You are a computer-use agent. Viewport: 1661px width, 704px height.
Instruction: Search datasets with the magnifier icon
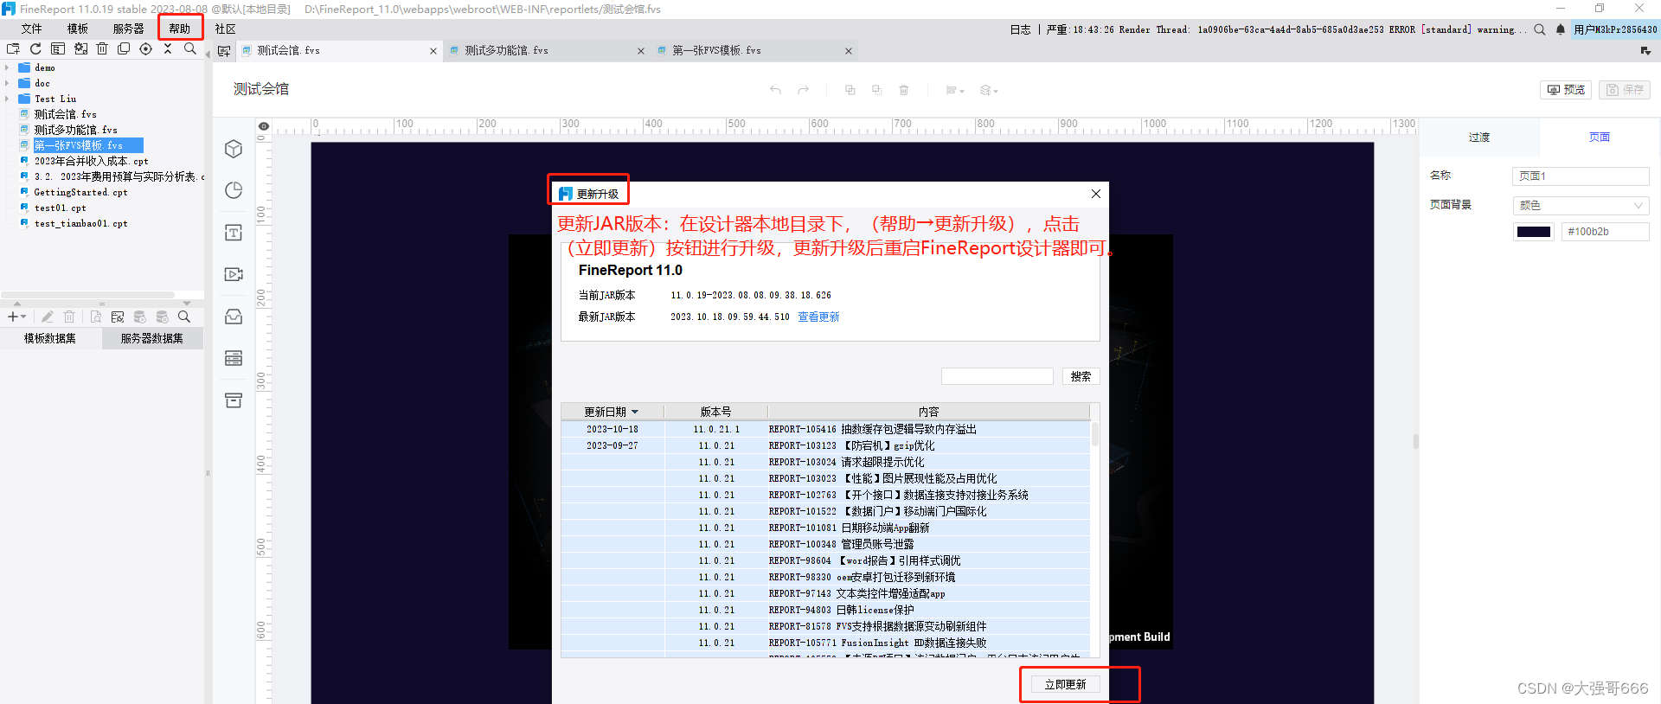(x=184, y=317)
